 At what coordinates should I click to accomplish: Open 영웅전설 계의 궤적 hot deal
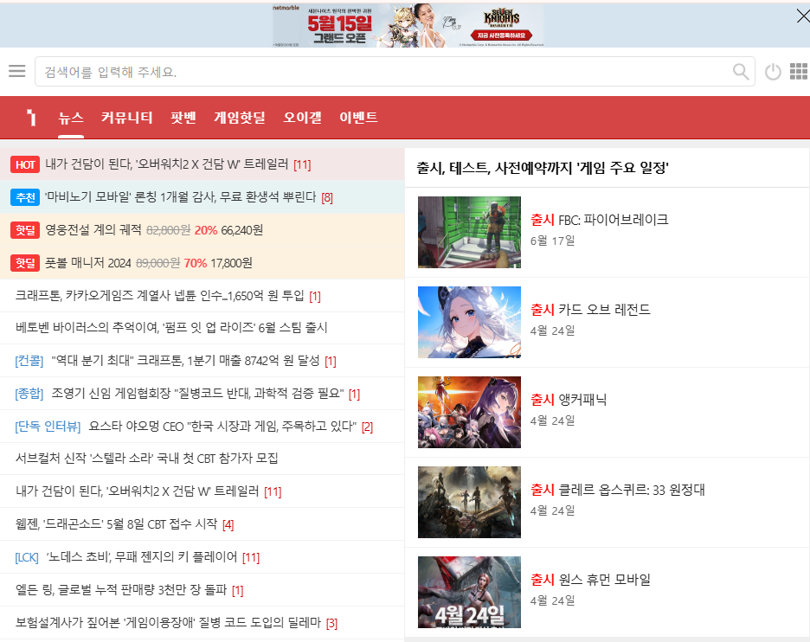(154, 230)
